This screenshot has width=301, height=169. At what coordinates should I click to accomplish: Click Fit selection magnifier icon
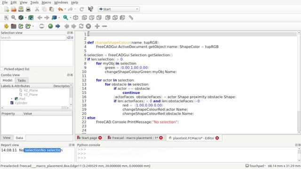[14, 18]
